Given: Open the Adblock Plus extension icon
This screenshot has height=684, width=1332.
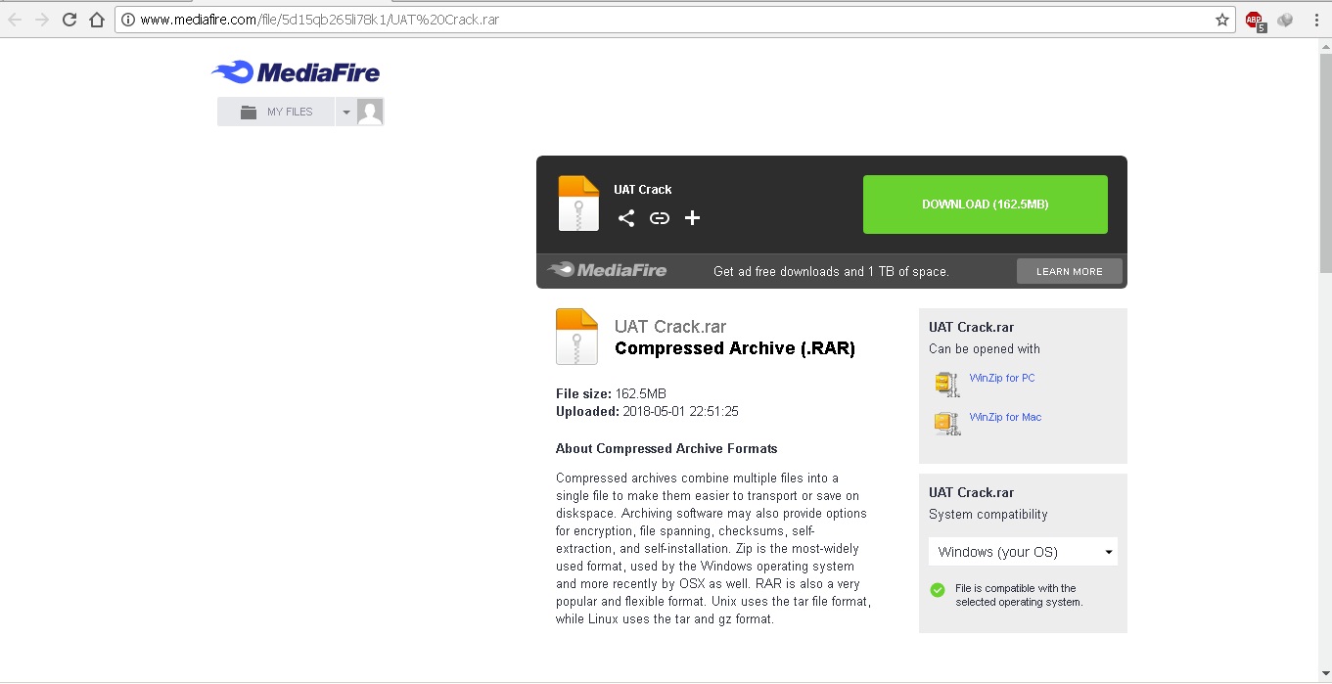Looking at the screenshot, I should [1255, 20].
